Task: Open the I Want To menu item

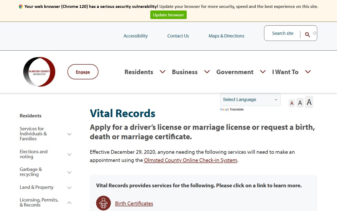Action: tap(285, 72)
